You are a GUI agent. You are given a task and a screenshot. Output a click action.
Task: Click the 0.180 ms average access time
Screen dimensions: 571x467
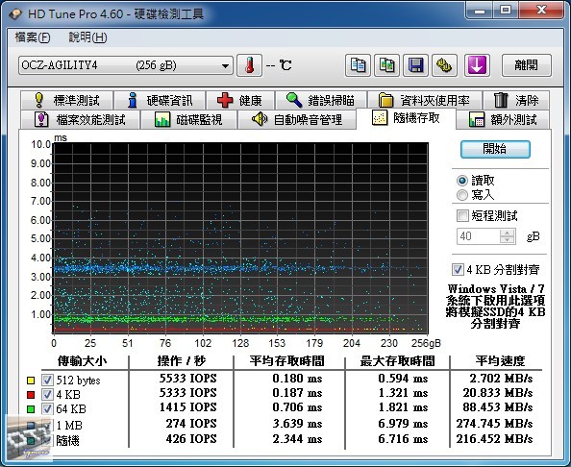click(x=297, y=379)
